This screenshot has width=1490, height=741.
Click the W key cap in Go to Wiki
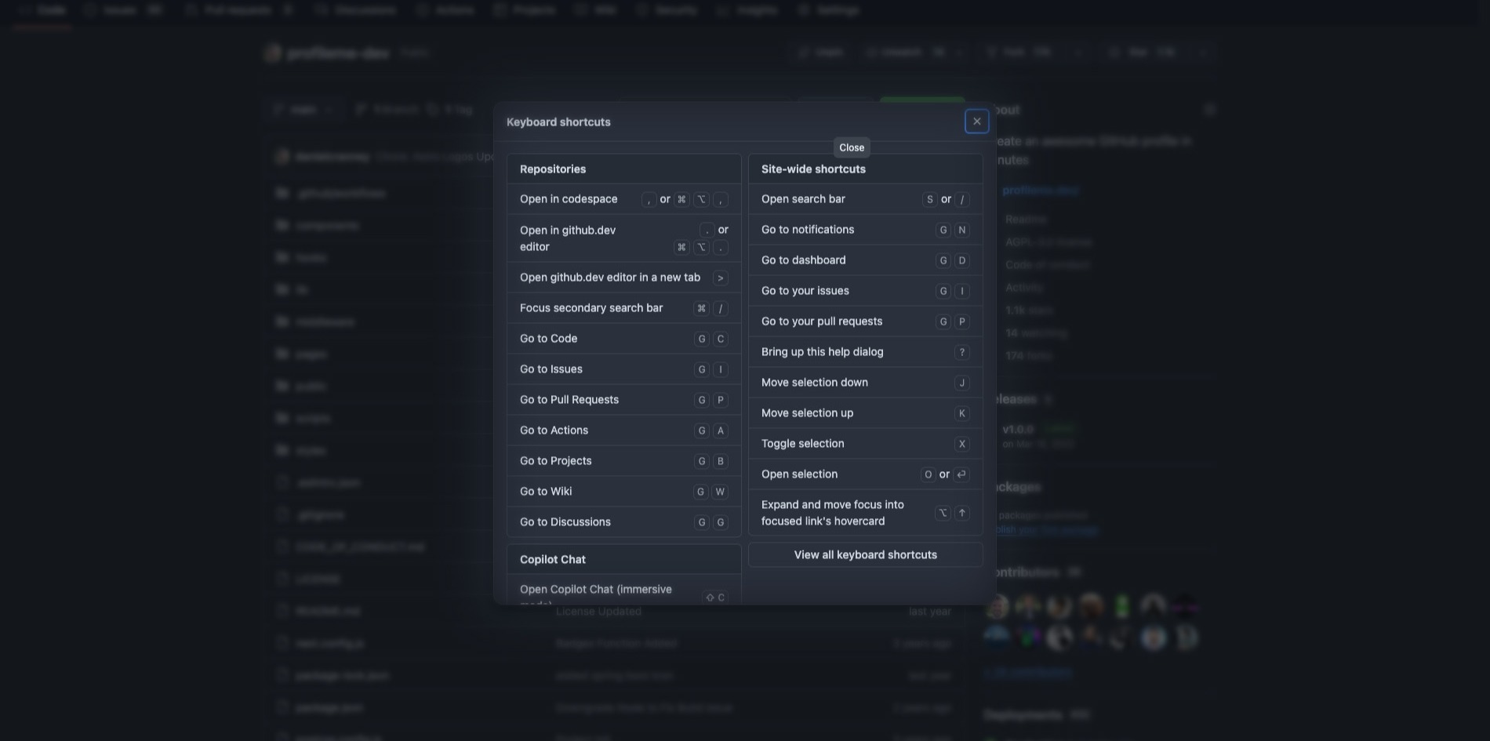pos(720,492)
